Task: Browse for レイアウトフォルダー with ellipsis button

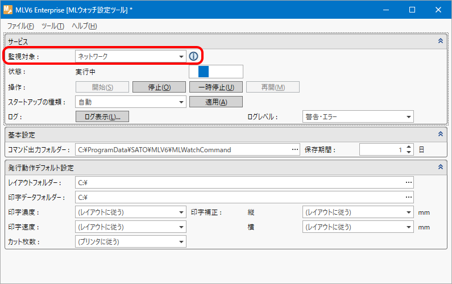Action: tap(409, 182)
